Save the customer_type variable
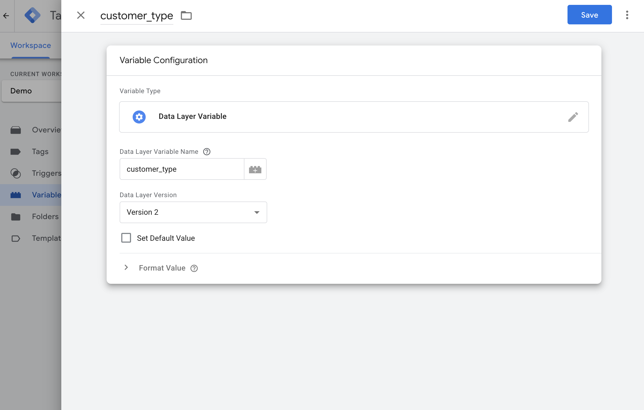Viewport: 644px width, 410px height. point(589,15)
